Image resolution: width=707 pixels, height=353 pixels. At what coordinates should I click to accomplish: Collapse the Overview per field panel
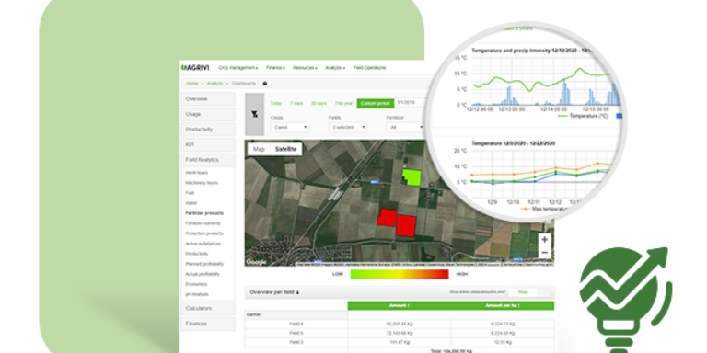click(x=274, y=292)
